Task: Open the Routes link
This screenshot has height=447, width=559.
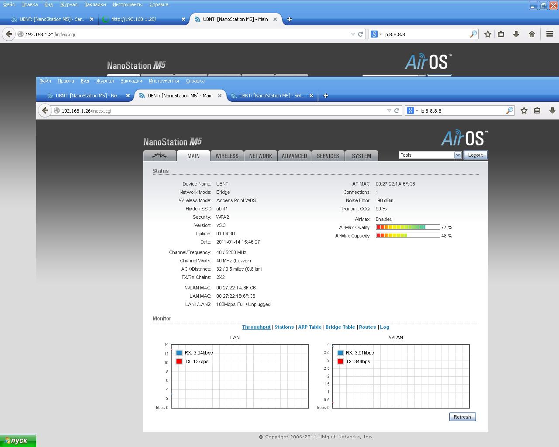Action: click(x=367, y=327)
